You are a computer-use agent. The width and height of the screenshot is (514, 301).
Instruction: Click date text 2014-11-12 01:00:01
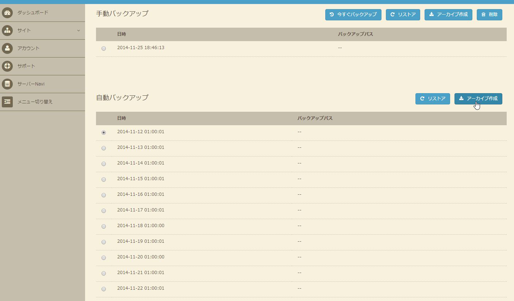[x=141, y=132]
